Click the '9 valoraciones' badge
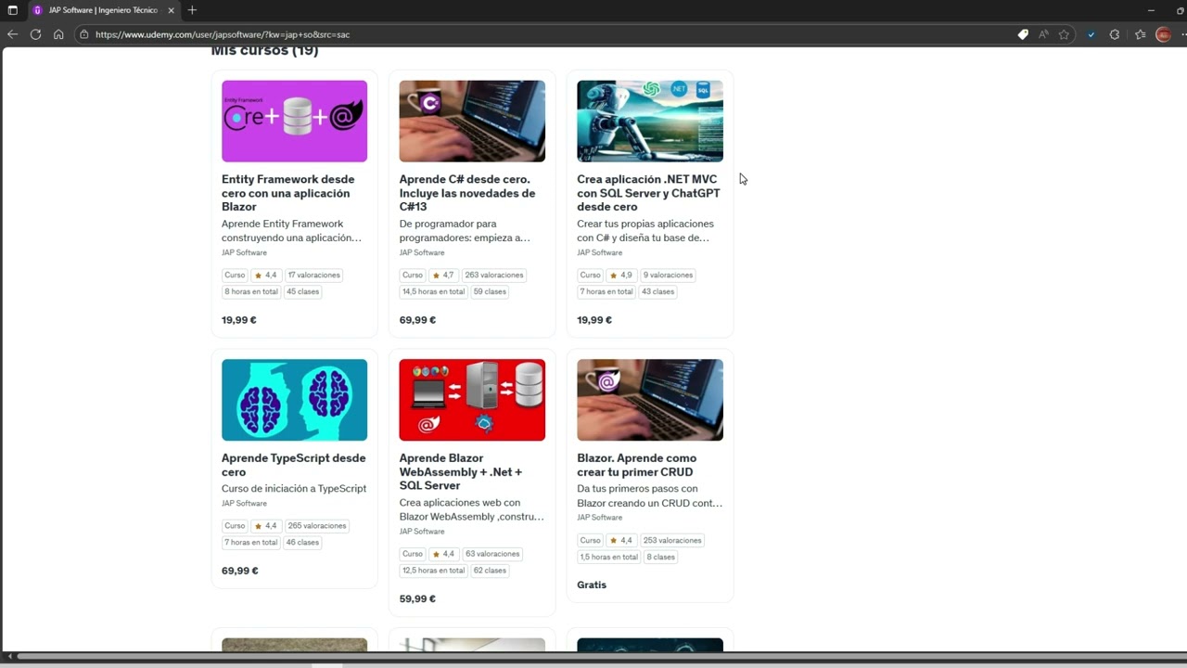Image resolution: width=1187 pixels, height=668 pixels. tap(668, 276)
